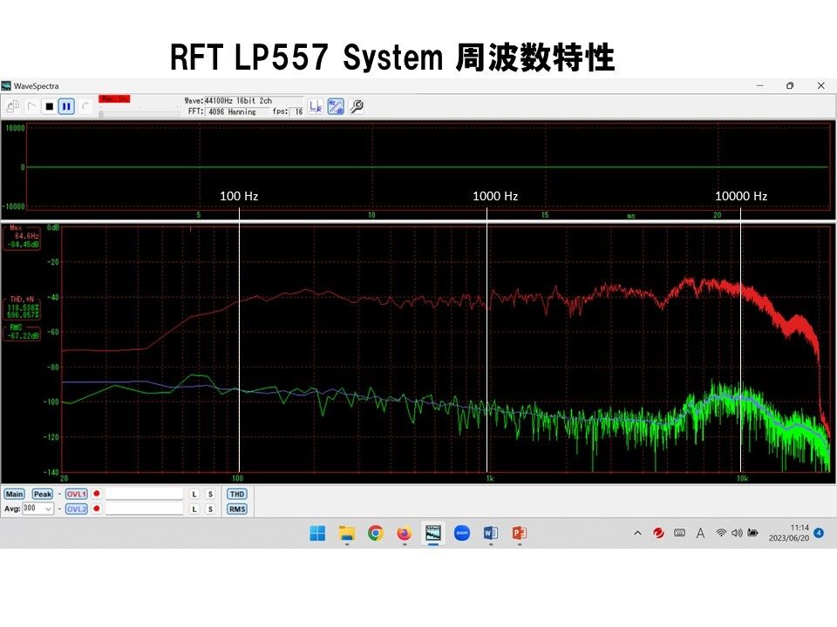Toggle the Hz/dB axis scale icon

click(x=335, y=106)
